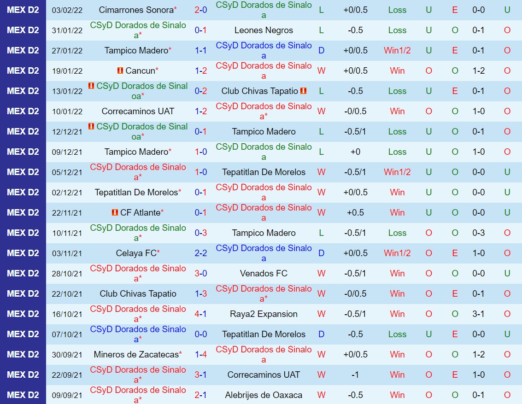Select the date 22/11/21
Screen dimensions: 522x404
point(67,213)
